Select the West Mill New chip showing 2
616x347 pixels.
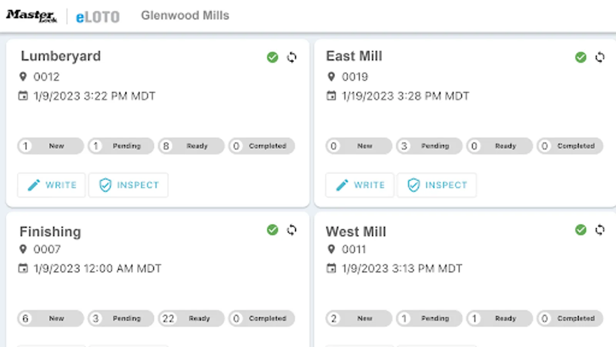(x=358, y=318)
